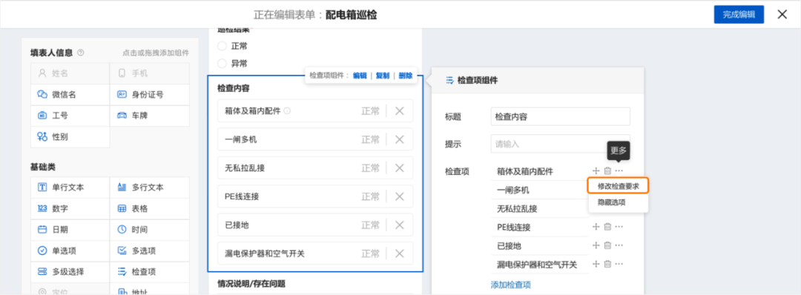The image size is (801, 295).
Task: Close the form editor
Action: pyautogui.click(x=782, y=14)
